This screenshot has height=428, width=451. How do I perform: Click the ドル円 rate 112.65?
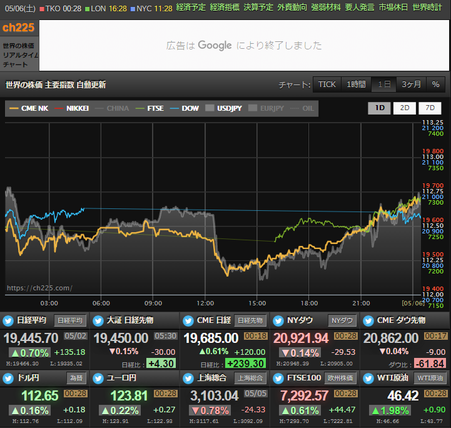tap(40, 396)
